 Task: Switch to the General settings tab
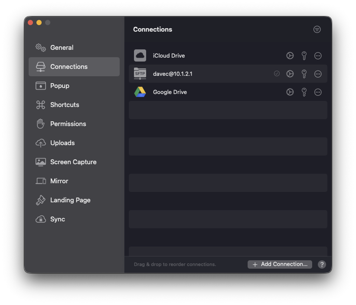pyautogui.click(x=62, y=48)
